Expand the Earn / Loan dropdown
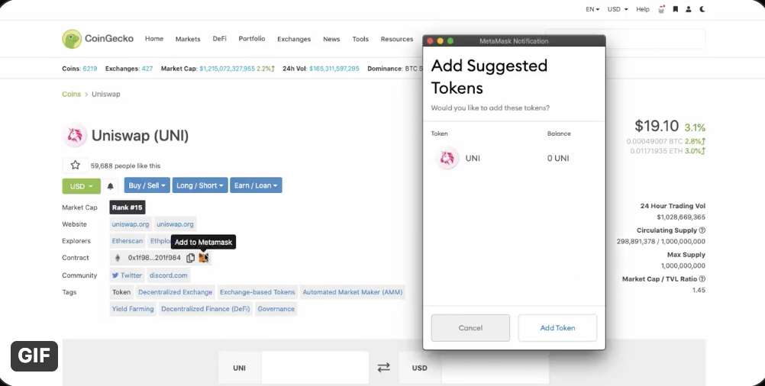 point(256,185)
